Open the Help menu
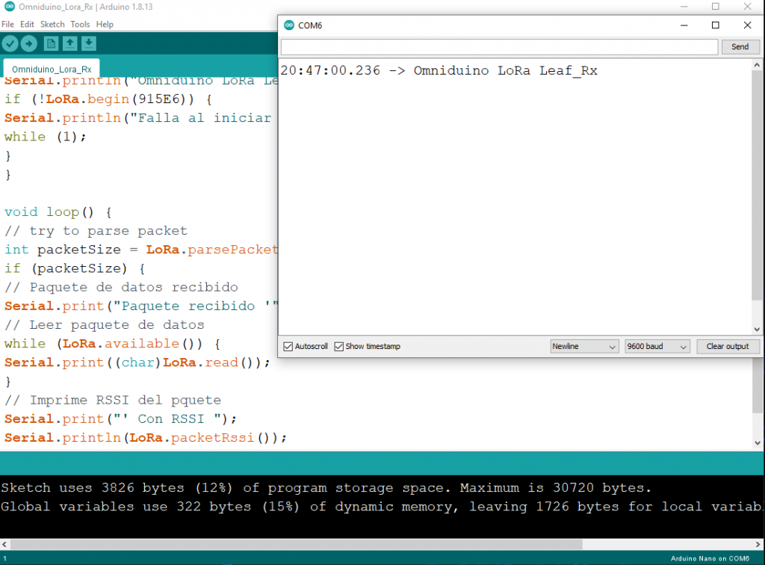The height and width of the screenshot is (565, 765). [x=105, y=25]
